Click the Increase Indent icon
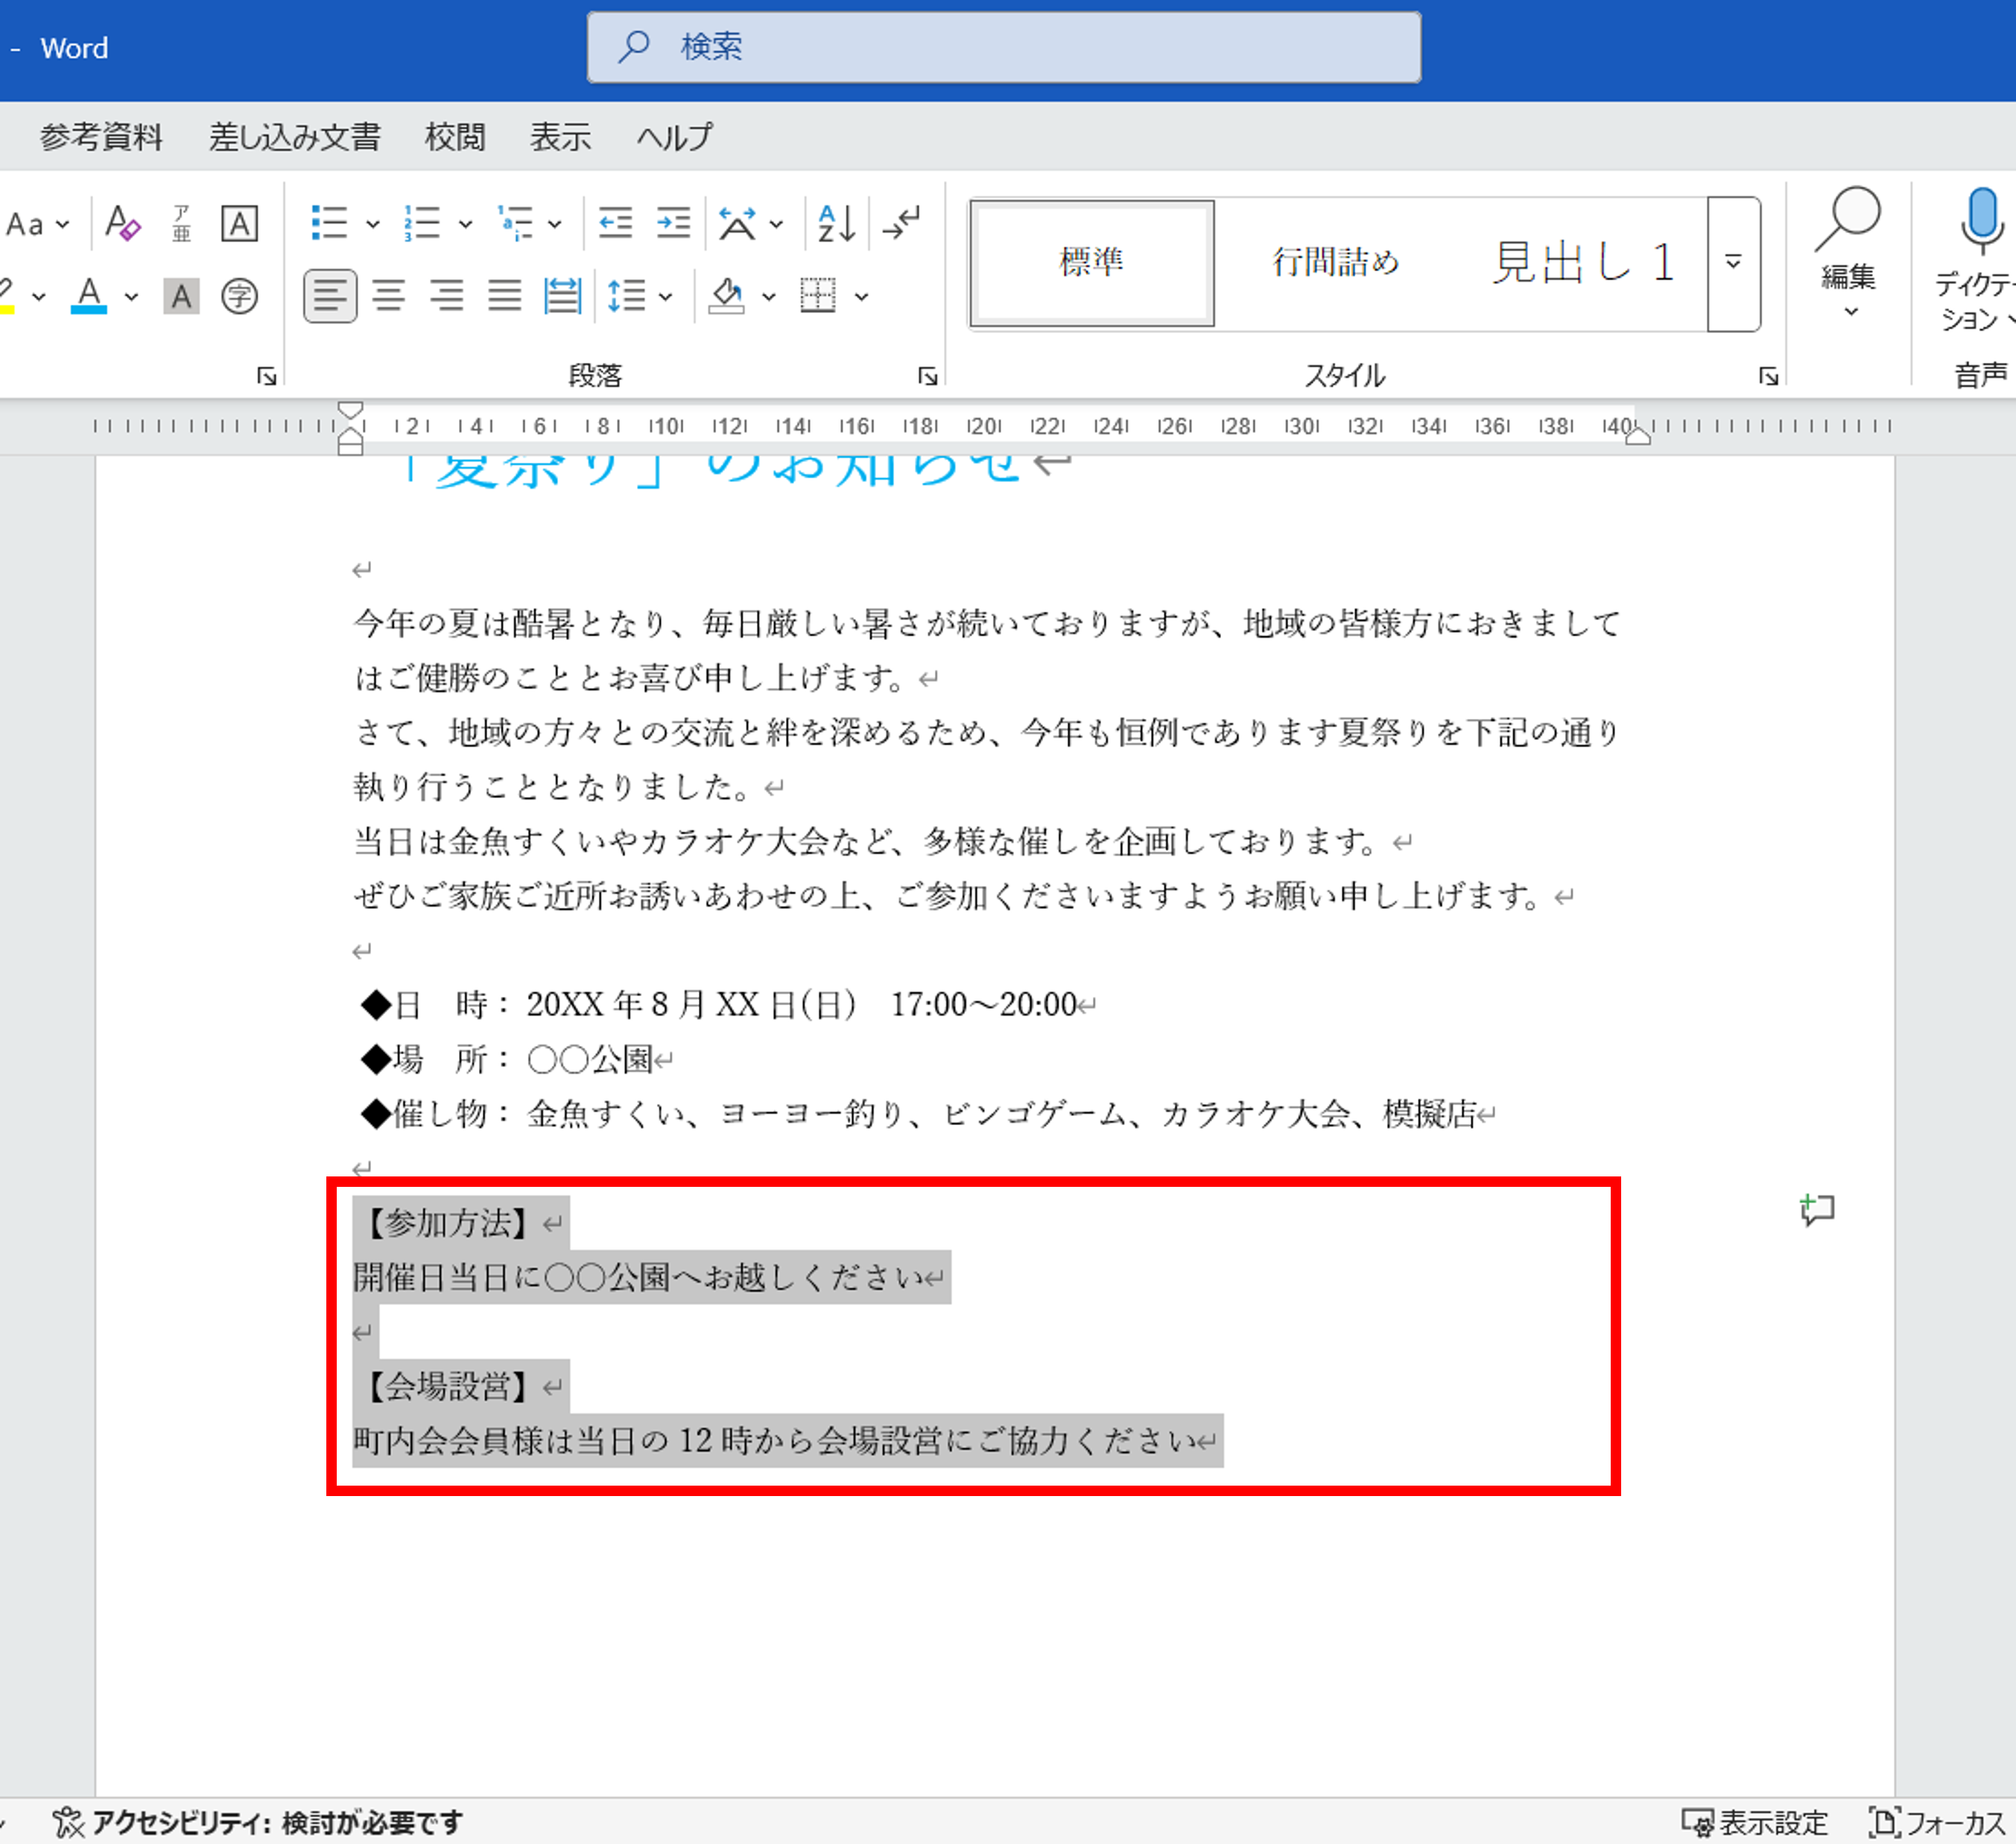 coord(673,223)
